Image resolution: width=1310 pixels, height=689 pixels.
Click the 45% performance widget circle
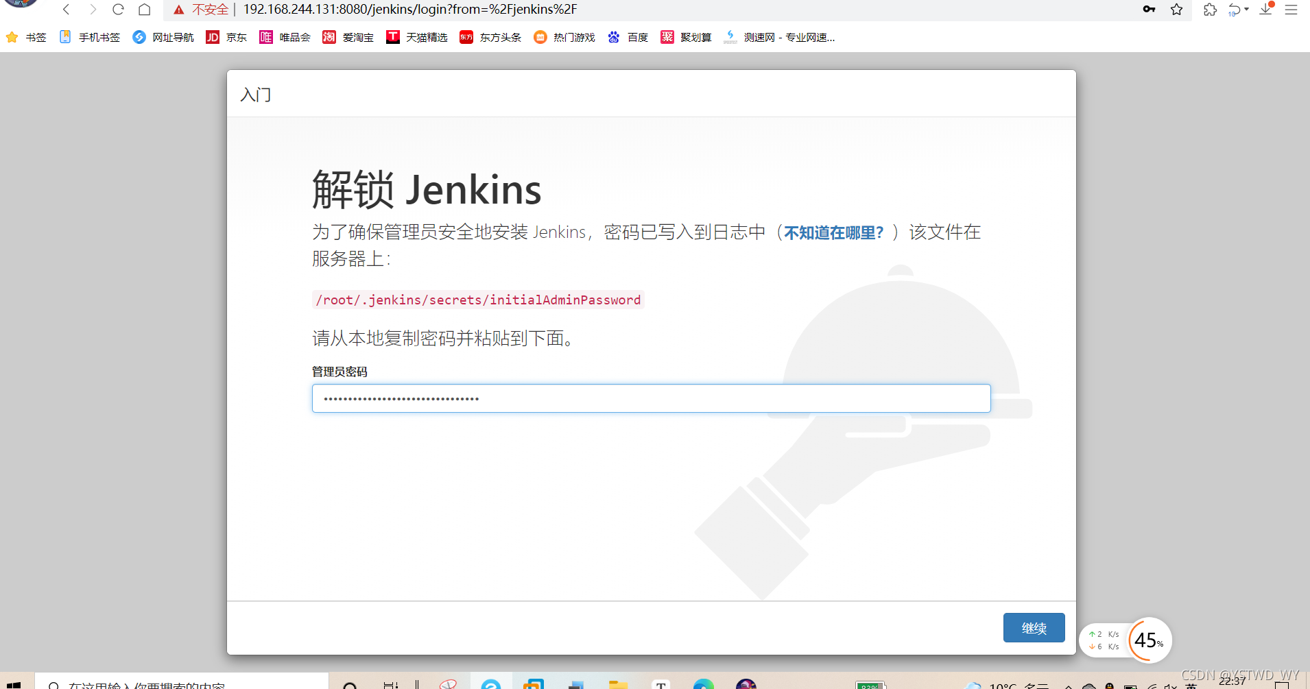point(1150,640)
